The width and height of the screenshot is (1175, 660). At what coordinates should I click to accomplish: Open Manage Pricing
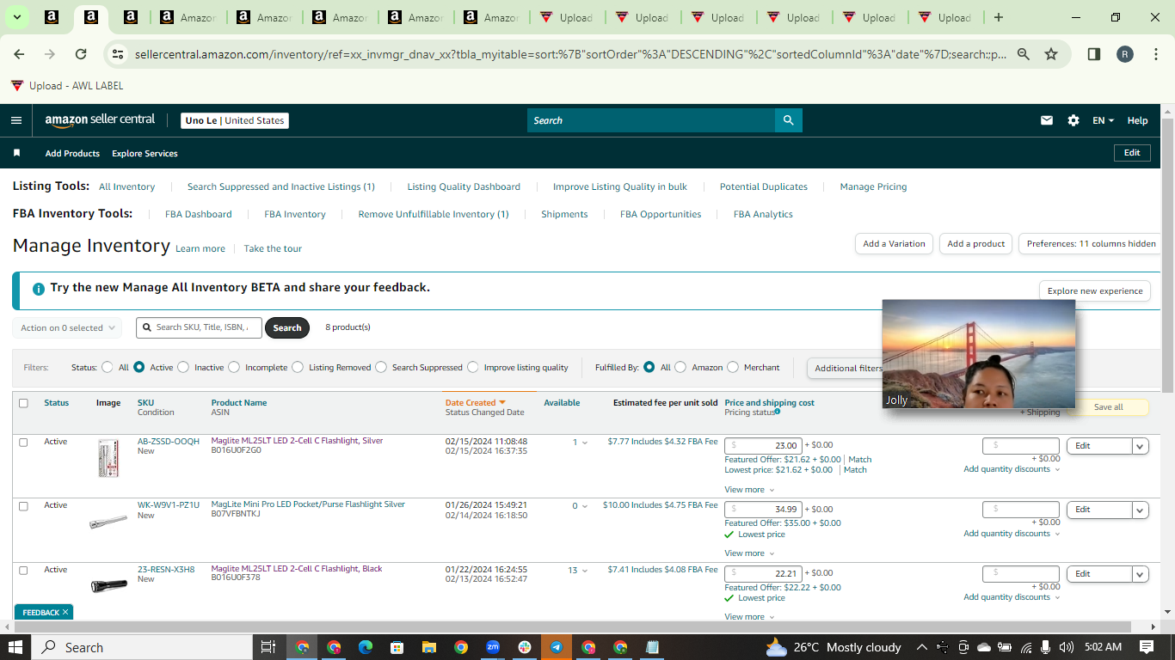point(873,186)
